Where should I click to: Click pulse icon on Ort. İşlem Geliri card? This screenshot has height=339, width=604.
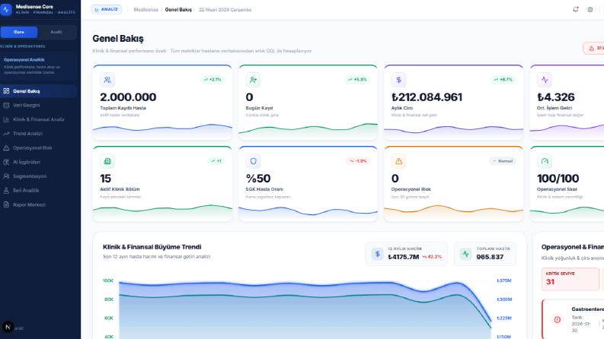click(x=545, y=80)
